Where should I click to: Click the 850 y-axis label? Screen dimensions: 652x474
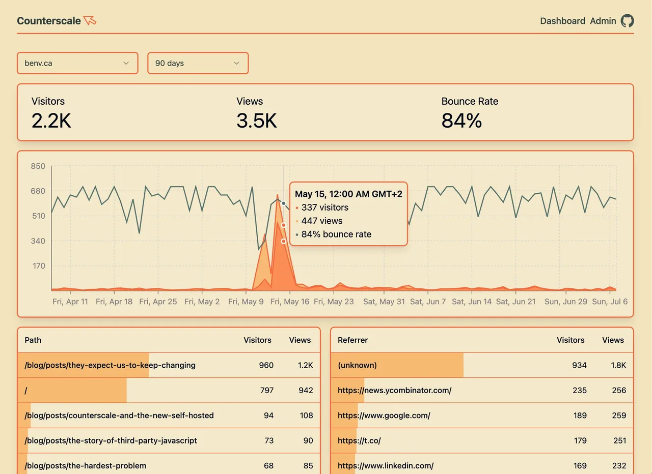[x=38, y=166]
